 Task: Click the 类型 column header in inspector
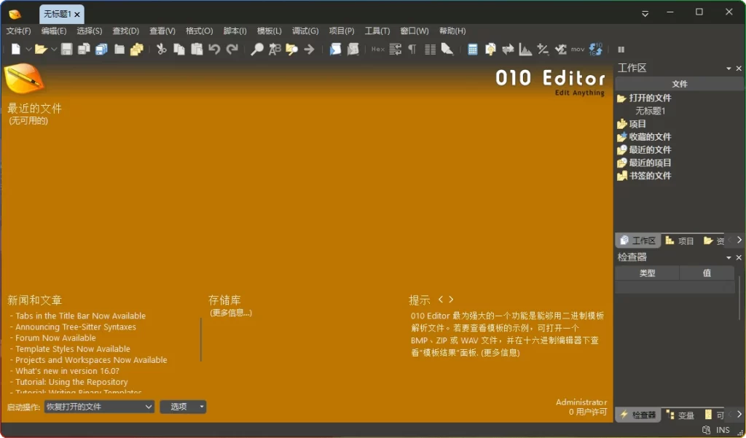(648, 273)
